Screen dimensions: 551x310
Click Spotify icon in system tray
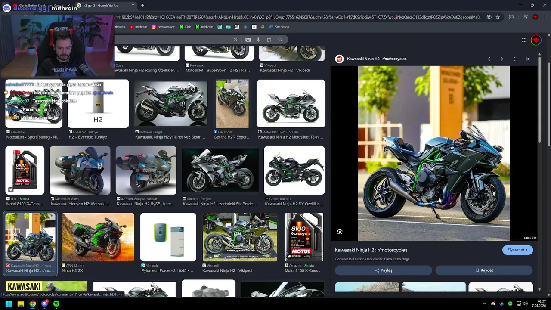[510, 304]
